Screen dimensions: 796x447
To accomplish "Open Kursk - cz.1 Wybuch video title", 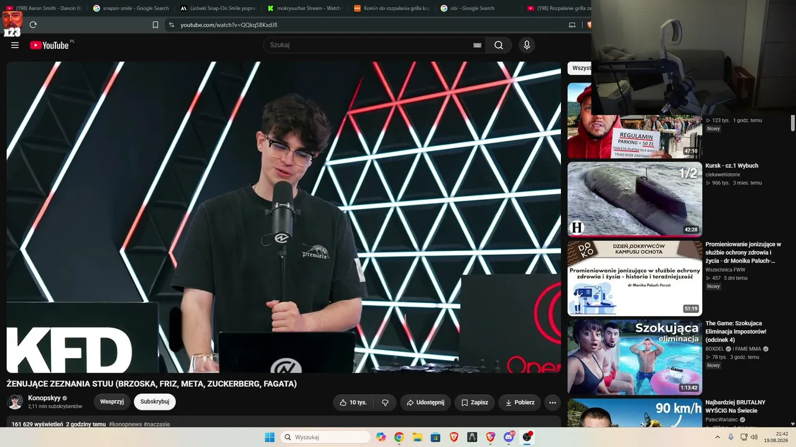I will [732, 166].
